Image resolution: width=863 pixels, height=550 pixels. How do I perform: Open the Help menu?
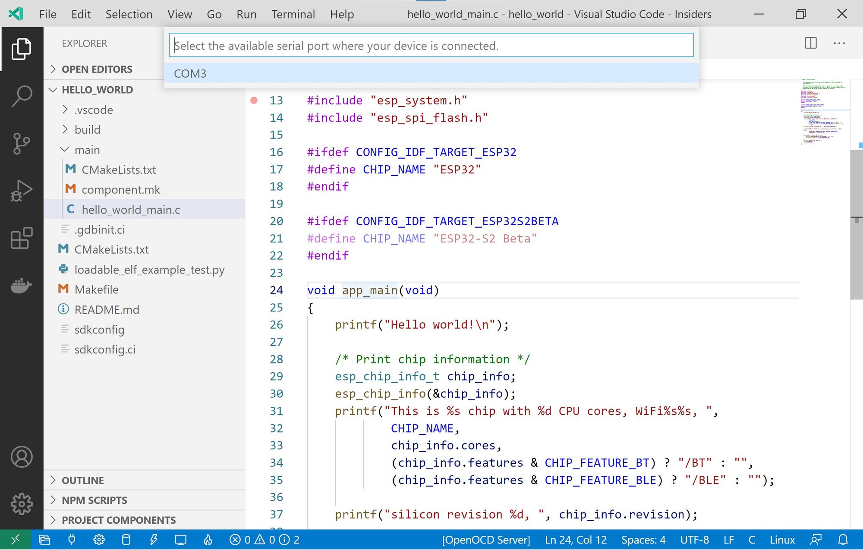click(342, 14)
